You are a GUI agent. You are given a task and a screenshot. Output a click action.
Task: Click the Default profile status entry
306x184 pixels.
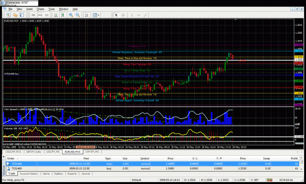137,180
